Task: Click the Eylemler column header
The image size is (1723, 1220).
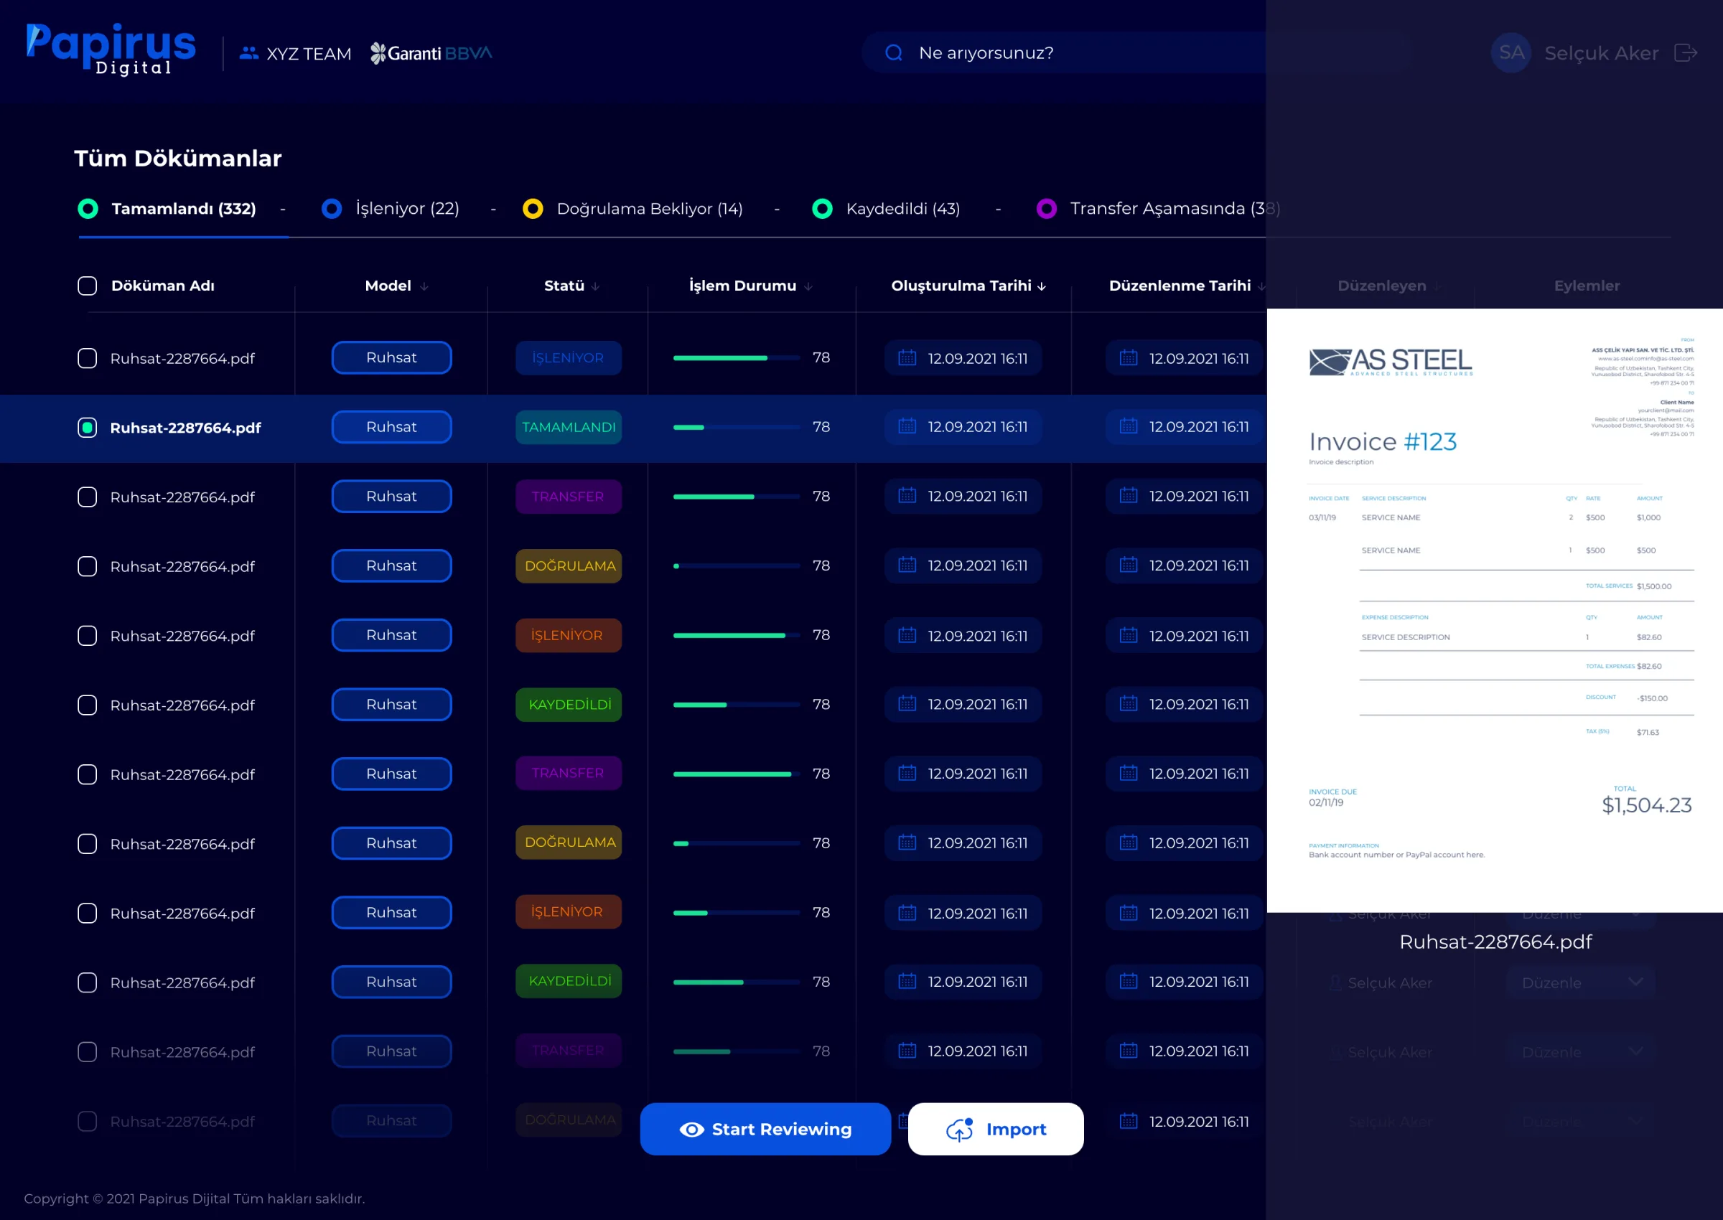Action: click(1587, 286)
